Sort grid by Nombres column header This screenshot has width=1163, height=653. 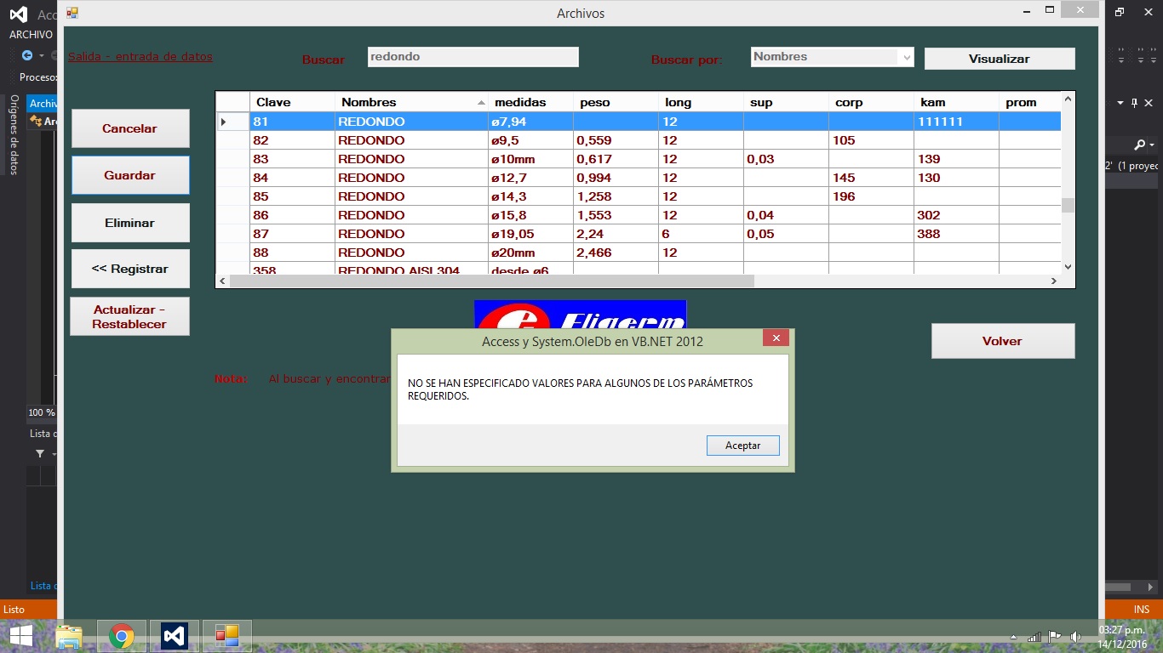tap(410, 102)
